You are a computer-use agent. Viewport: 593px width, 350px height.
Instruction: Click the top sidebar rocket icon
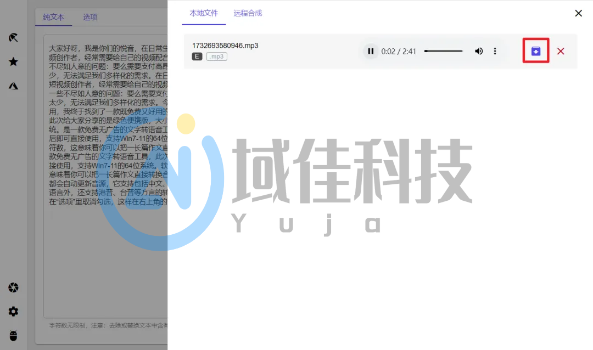pos(13,37)
